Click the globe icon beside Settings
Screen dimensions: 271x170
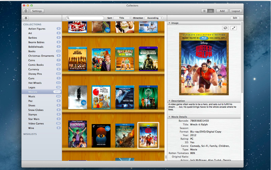[26, 11]
